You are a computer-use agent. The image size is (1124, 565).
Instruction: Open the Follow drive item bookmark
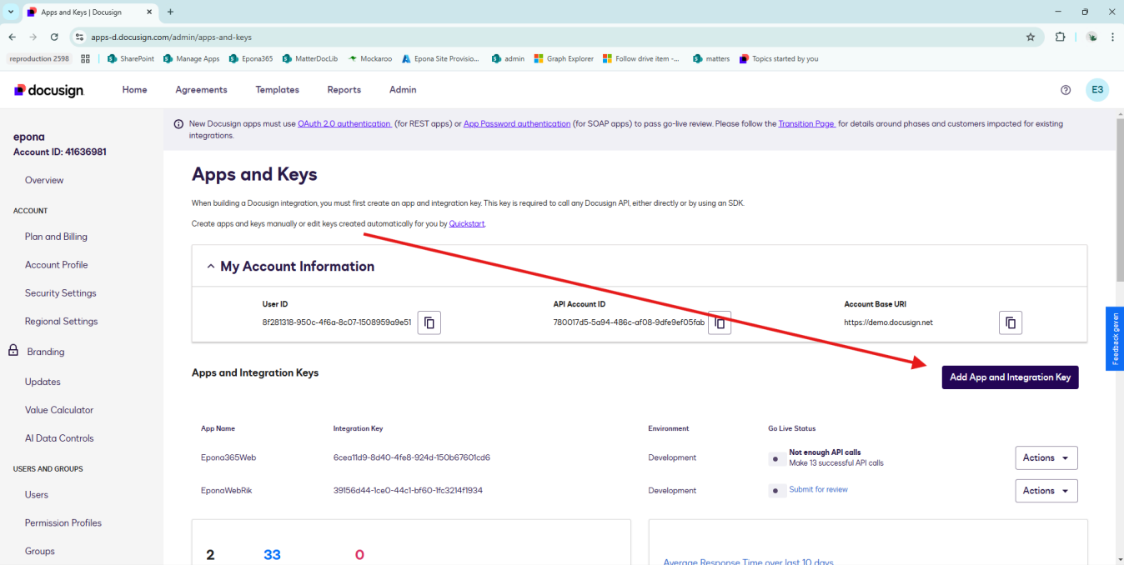point(642,59)
